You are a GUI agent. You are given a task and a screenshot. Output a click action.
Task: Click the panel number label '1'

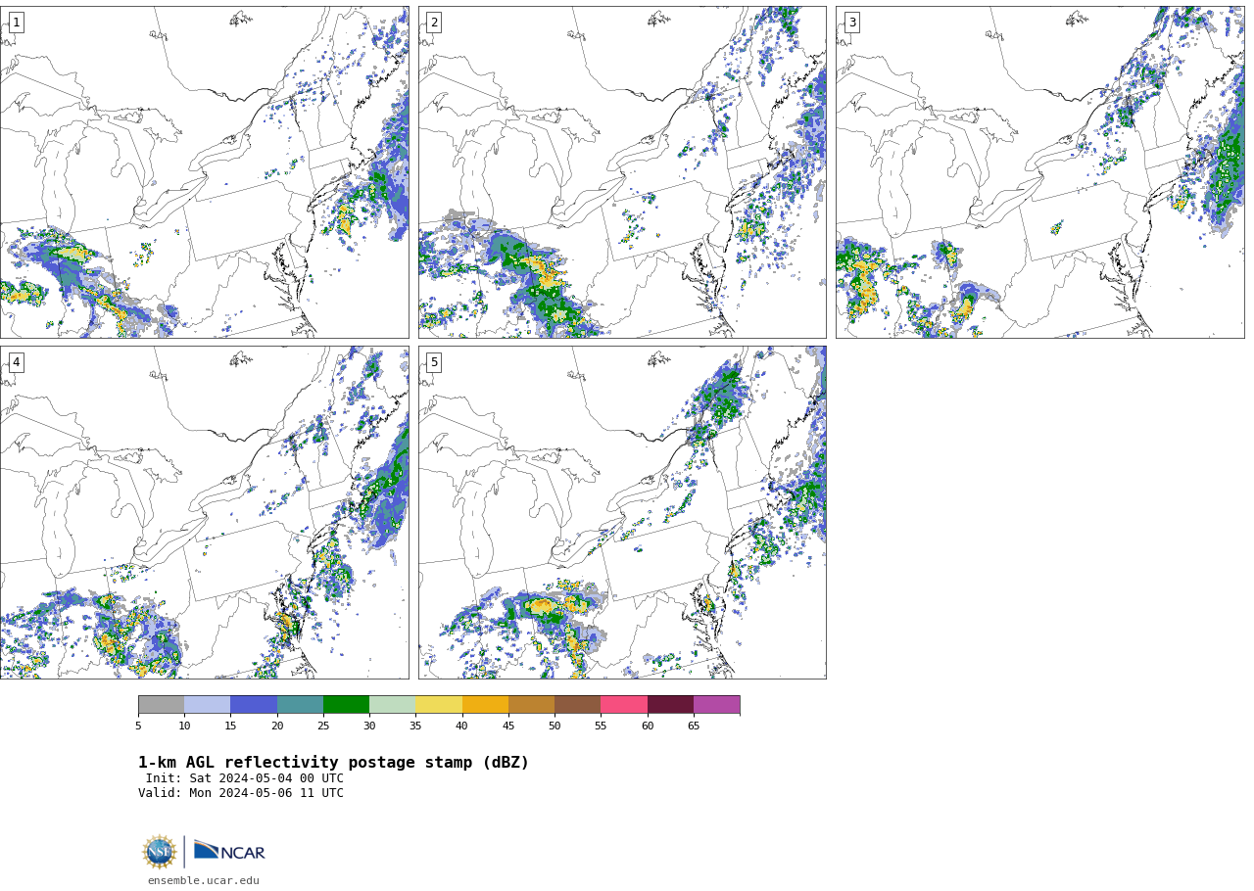pos(16,23)
